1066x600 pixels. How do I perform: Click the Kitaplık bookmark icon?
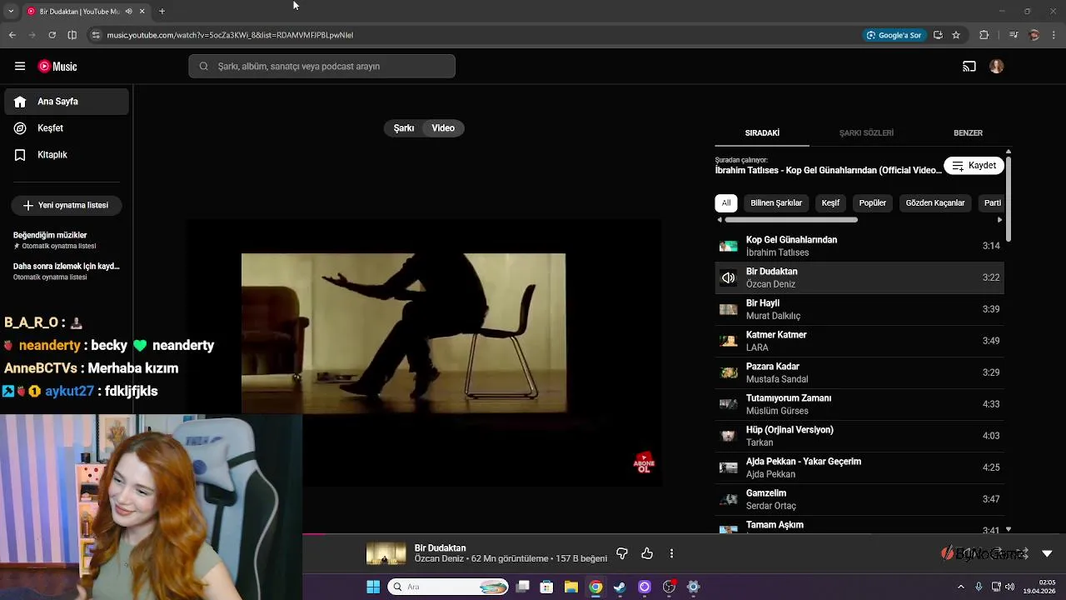click(x=20, y=155)
